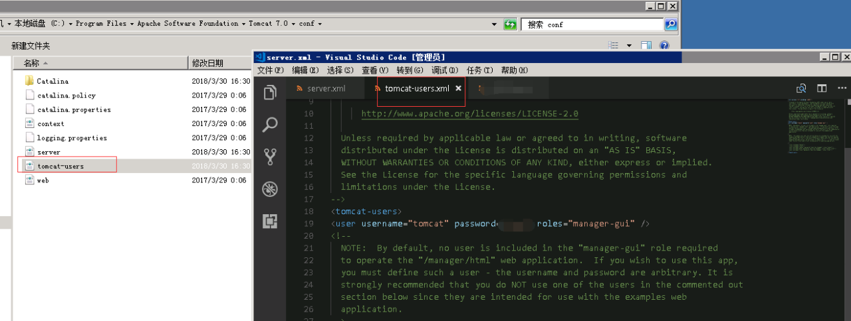Click the Explorer search field '搜索 conf'
This screenshot has height=321, width=851.
pos(592,24)
